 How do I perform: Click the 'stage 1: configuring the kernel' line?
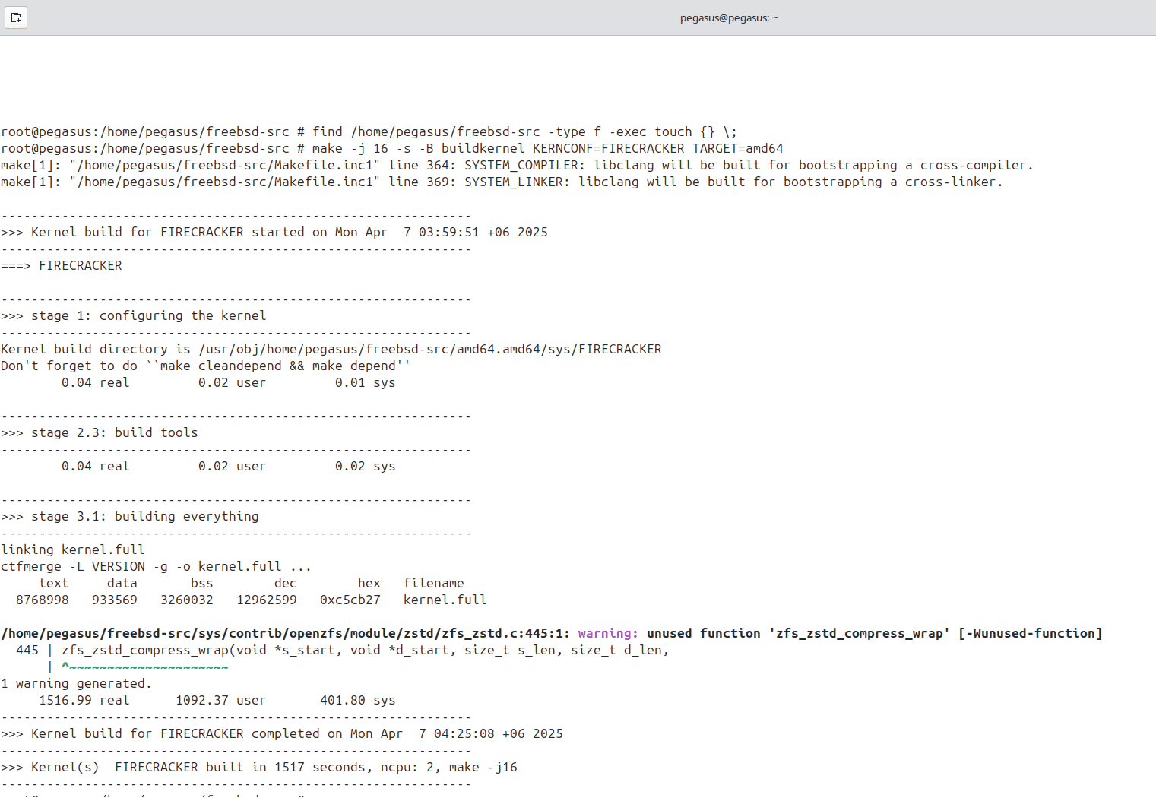tap(148, 316)
